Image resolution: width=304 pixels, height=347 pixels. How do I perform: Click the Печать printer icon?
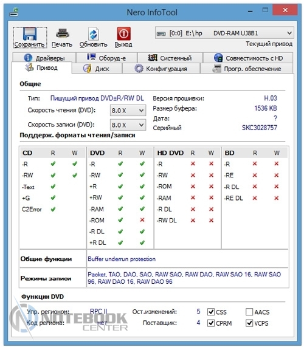pos(62,33)
